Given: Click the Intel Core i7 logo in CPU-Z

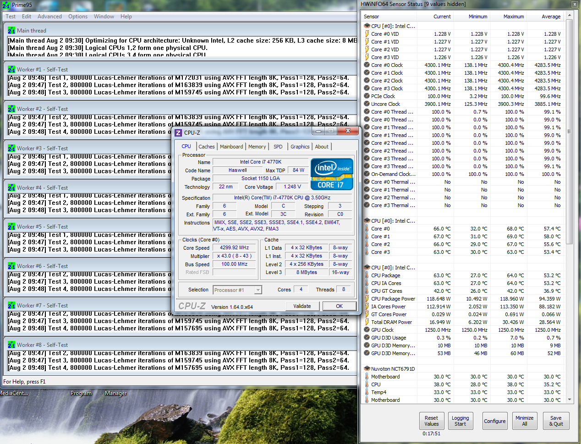Looking at the screenshot, I should (332, 174).
